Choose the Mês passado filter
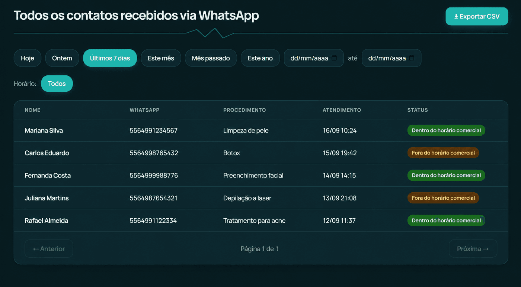Screen dimensions: 521x287 click(x=211, y=58)
